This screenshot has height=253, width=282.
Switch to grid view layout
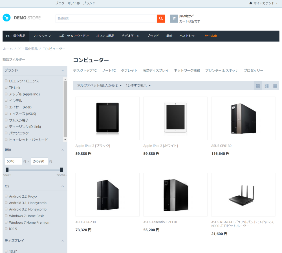tap(258, 86)
